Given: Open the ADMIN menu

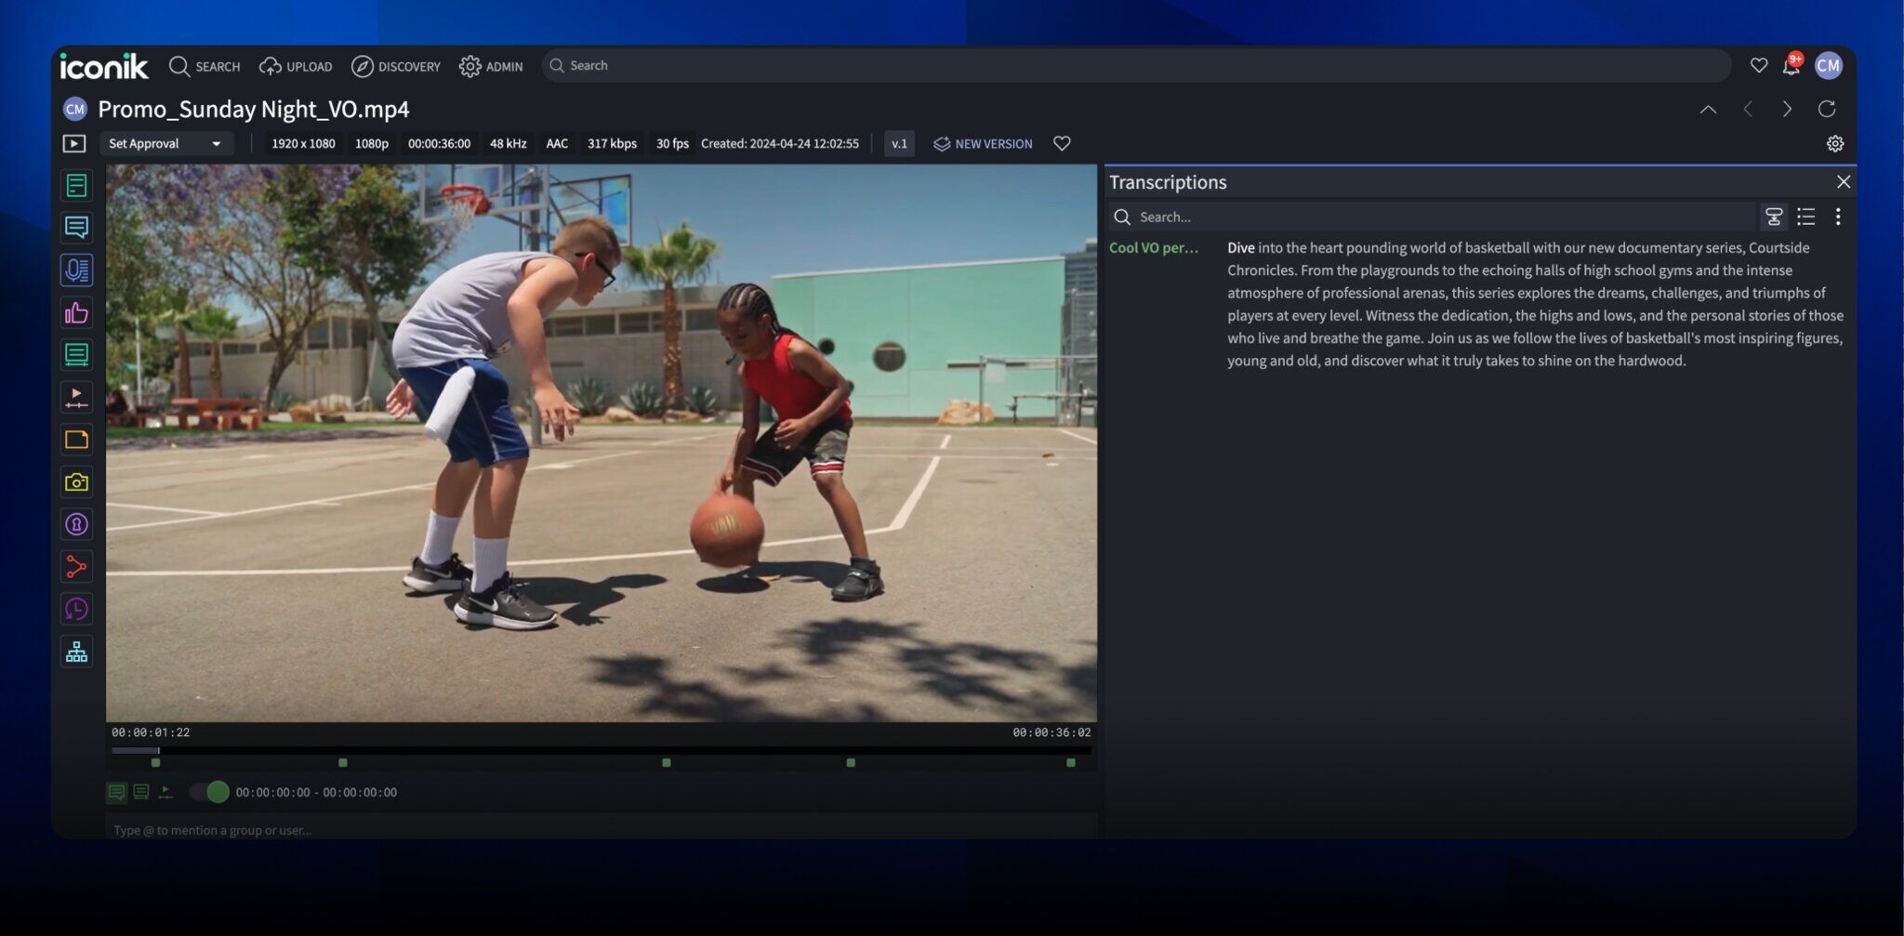Looking at the screenshot, I should (x=491, y=66).
